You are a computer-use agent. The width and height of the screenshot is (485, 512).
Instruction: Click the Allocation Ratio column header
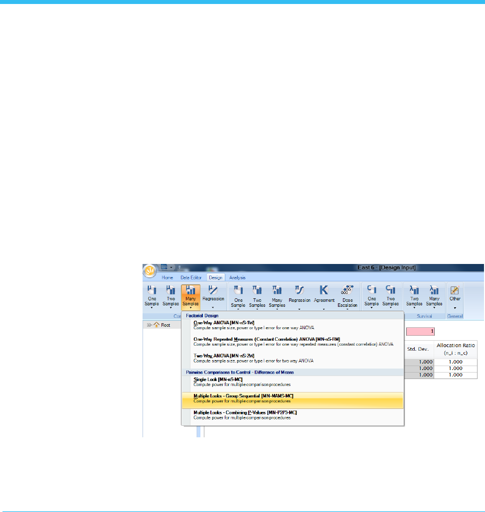tap(456, 349)
